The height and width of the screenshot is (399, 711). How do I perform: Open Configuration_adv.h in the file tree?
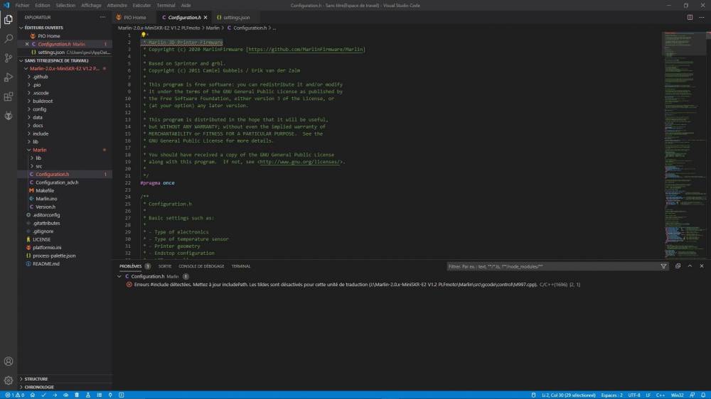pyautogui.click(x=57, y=182)
